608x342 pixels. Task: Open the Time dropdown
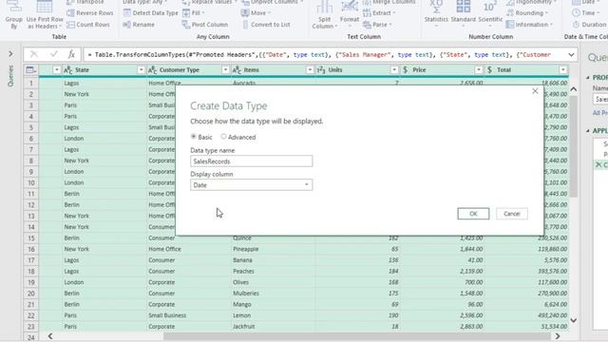(x=585, y=12)
